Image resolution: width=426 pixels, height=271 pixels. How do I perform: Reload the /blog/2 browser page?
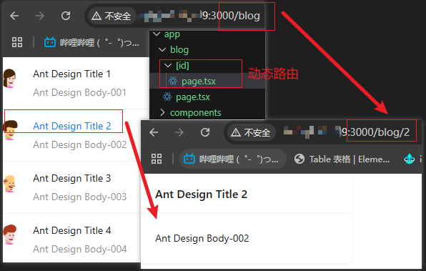[x=205, y=132]
